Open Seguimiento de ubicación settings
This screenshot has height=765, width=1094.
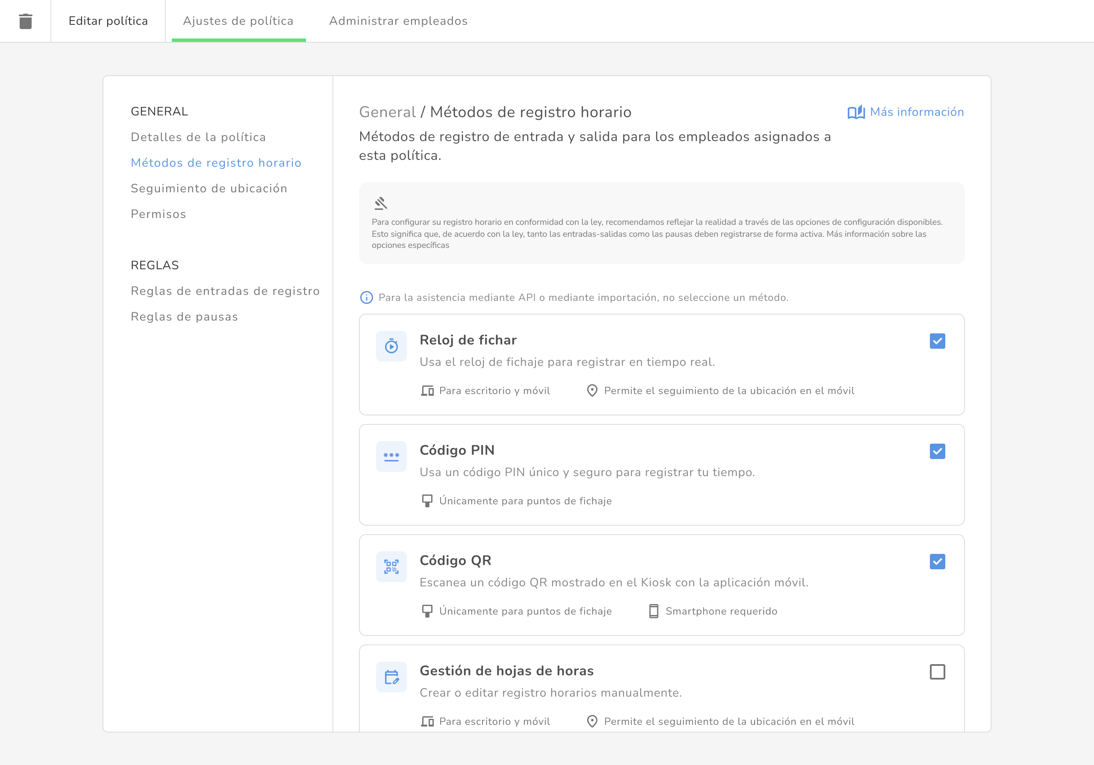(209, 189)
